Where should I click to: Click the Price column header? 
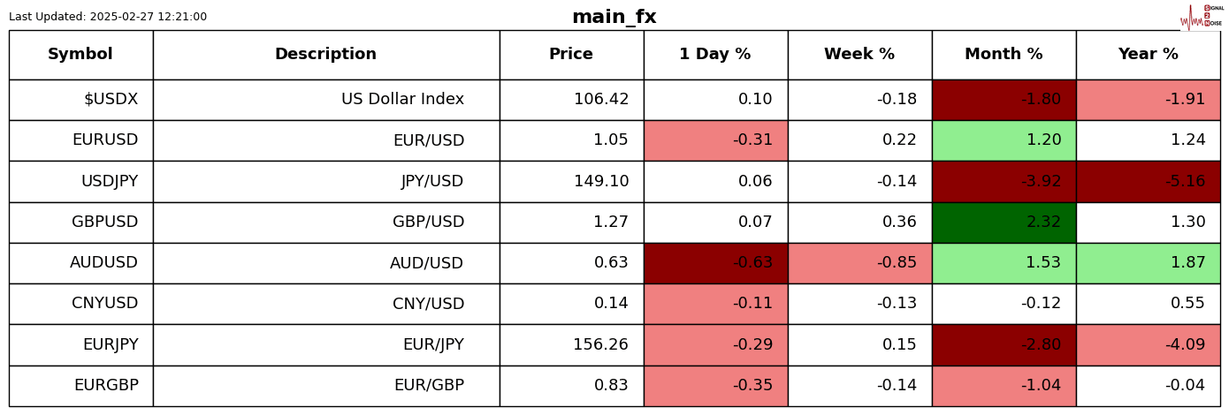click(571, 55)
